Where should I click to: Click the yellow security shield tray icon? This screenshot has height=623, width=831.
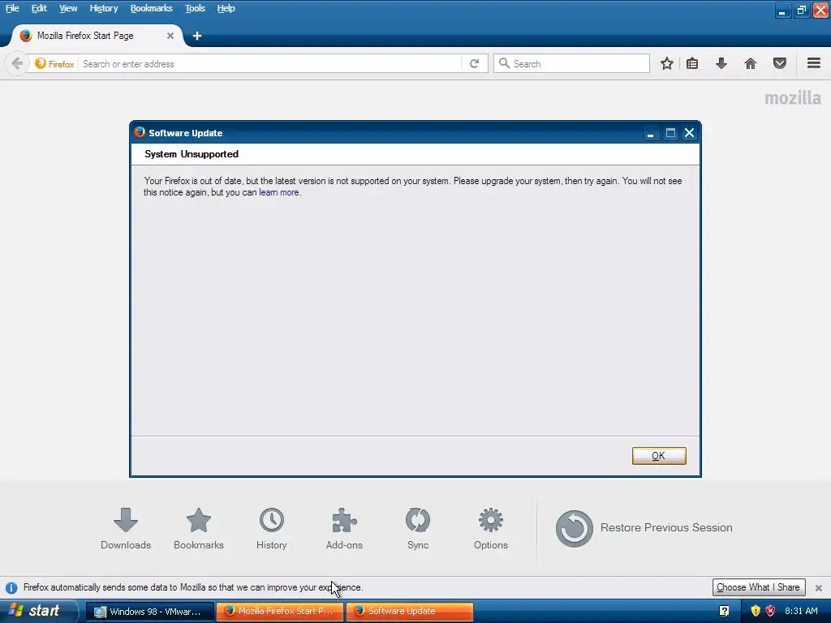(x=756, y=611)
